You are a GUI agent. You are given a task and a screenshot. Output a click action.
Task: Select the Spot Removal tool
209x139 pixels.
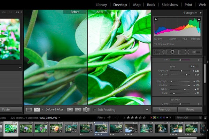[x=165, y=52]
